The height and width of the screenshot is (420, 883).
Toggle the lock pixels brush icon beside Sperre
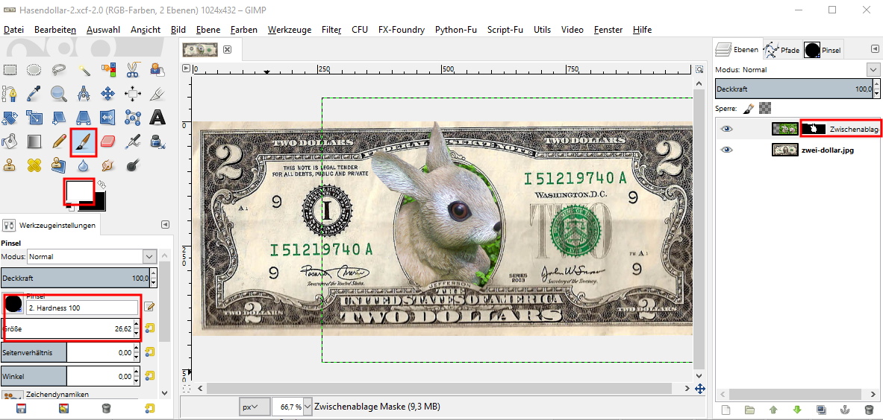pyautogui.click(x=749, y=108)
